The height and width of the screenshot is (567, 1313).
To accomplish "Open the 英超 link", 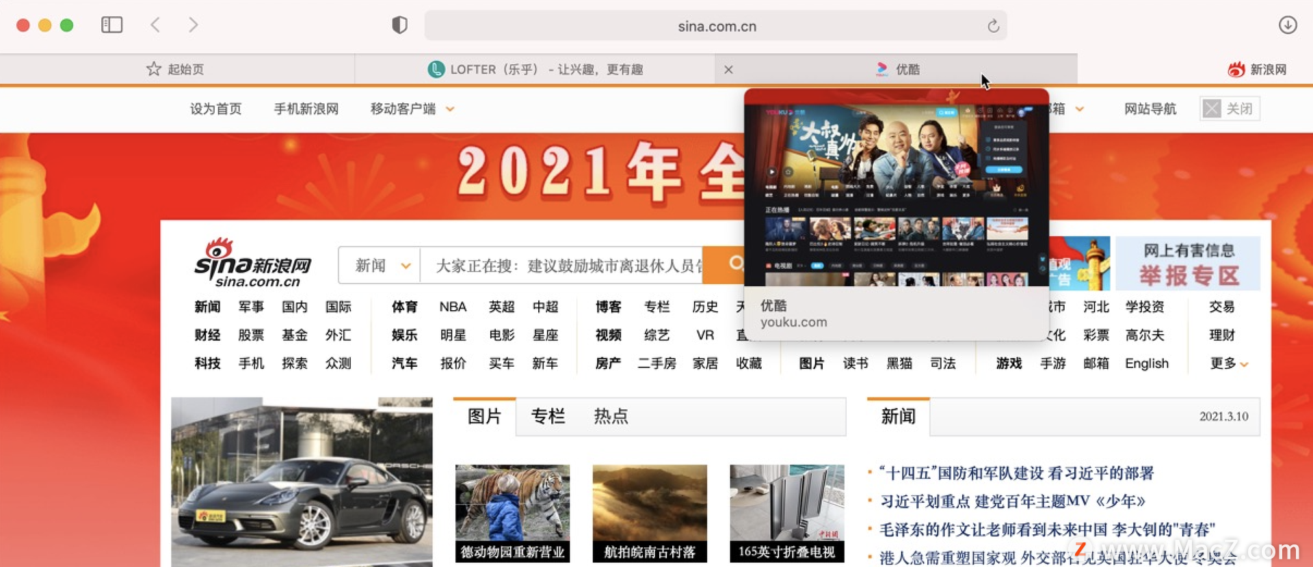I will [x=501, y=307].
